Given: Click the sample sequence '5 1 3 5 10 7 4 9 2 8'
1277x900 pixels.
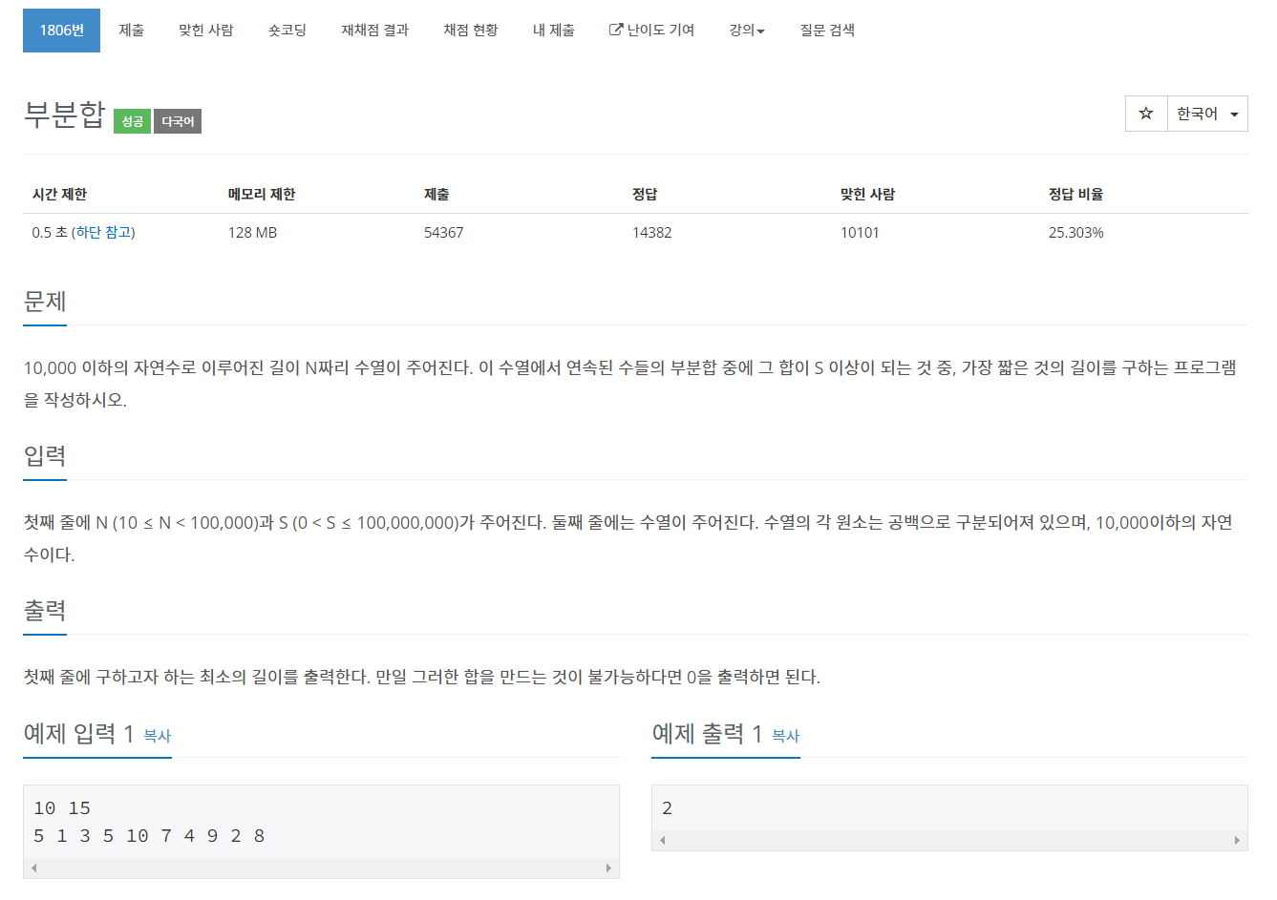Looking at the screenshot, I should pos(149,836).
